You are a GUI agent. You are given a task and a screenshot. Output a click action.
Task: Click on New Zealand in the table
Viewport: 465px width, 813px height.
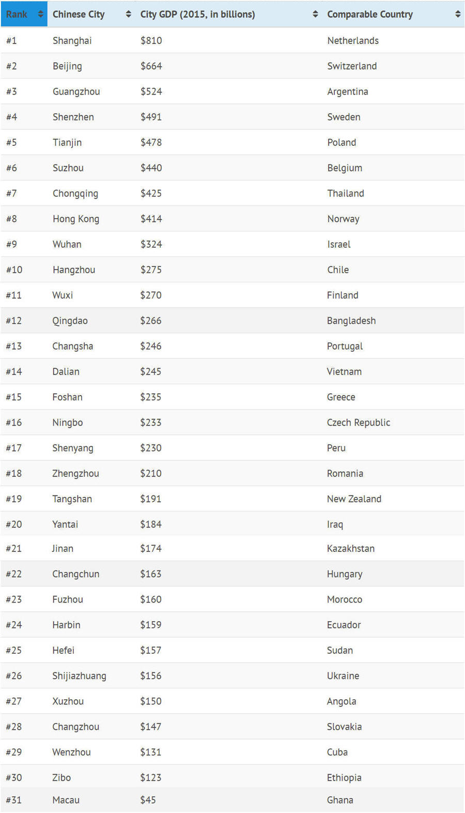coord(354,499)
